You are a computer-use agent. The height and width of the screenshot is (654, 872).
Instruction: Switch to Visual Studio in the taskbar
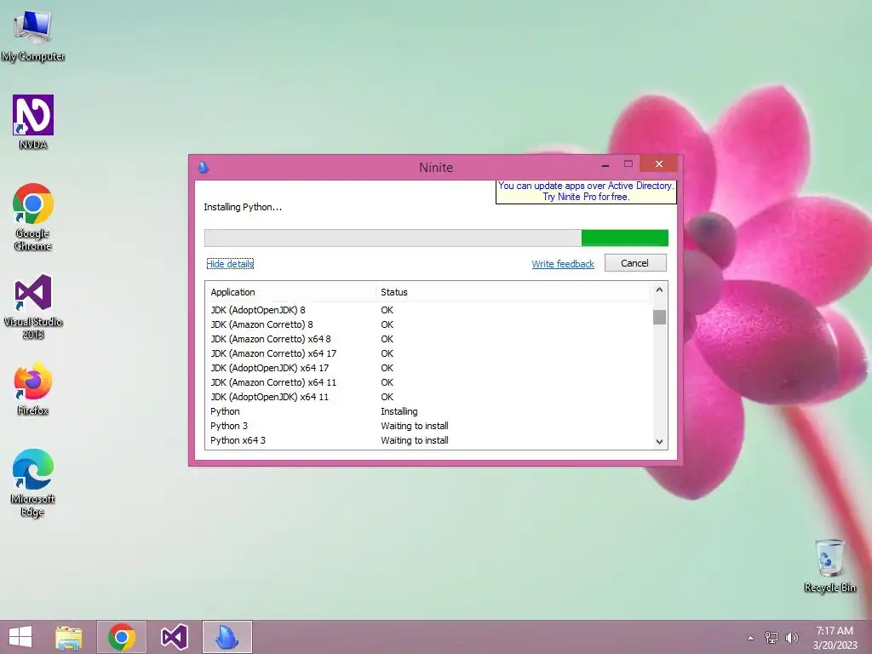(174, 637)
